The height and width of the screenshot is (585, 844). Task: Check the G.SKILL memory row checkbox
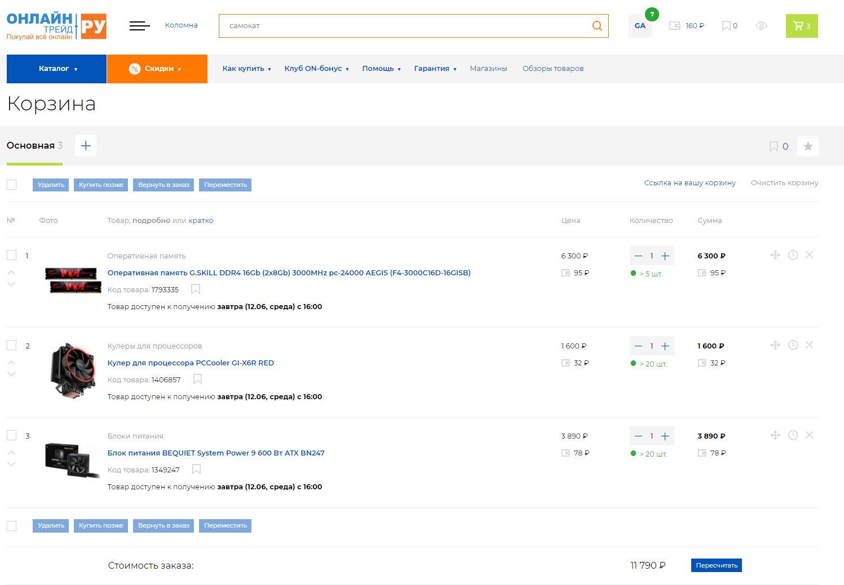[11, 255]
